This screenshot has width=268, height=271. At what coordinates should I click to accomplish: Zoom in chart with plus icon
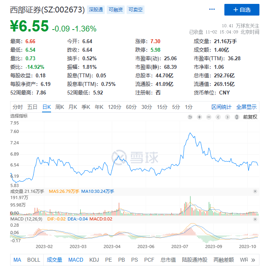point(199,117)
